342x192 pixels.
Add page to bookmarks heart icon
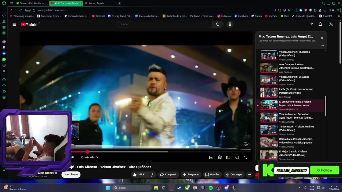294,10
